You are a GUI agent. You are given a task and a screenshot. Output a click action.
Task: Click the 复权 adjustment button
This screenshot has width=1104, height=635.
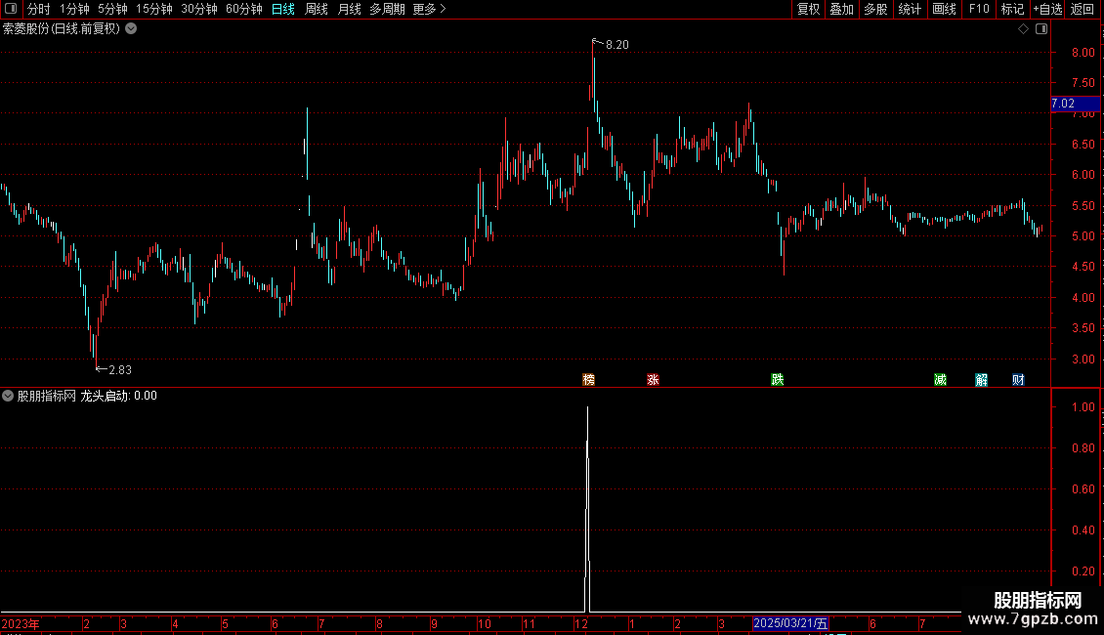click(808, 9)
